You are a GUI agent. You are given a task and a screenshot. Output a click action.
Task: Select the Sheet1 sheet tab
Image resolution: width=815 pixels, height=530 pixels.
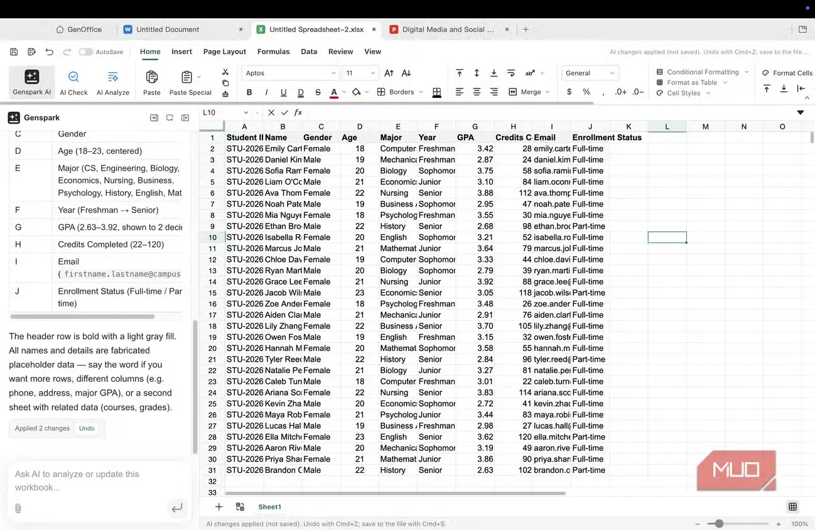coord(270,507)
